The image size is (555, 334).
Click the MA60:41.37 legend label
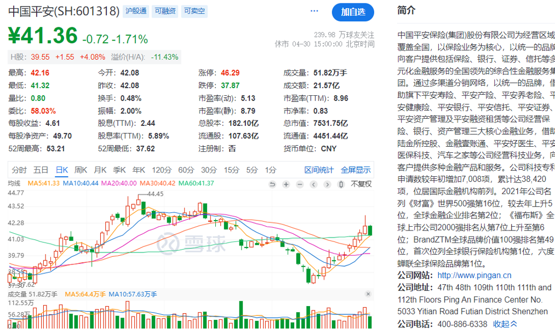click(196, 183)
